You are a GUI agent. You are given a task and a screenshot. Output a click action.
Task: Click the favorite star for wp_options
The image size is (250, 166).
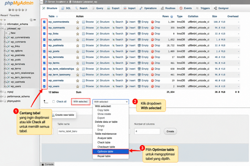pyautogui.click(x=78, y=40)
